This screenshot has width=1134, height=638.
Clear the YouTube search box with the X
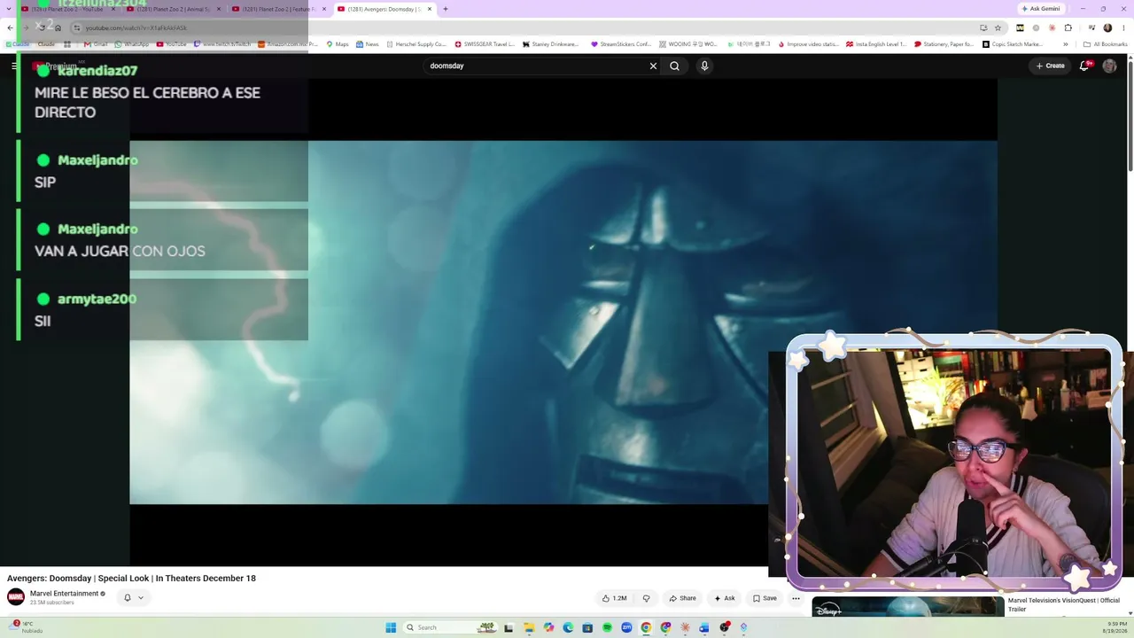[x=653, y=66]
